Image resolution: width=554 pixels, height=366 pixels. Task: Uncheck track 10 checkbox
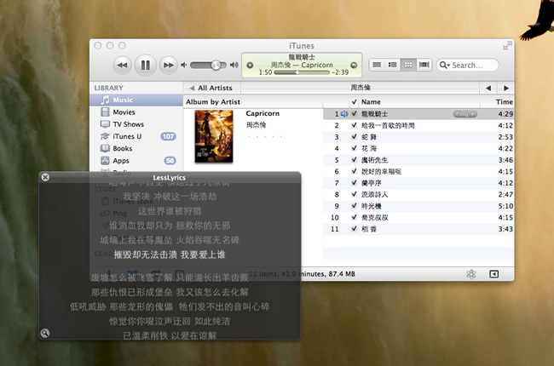tap(354, 217)
